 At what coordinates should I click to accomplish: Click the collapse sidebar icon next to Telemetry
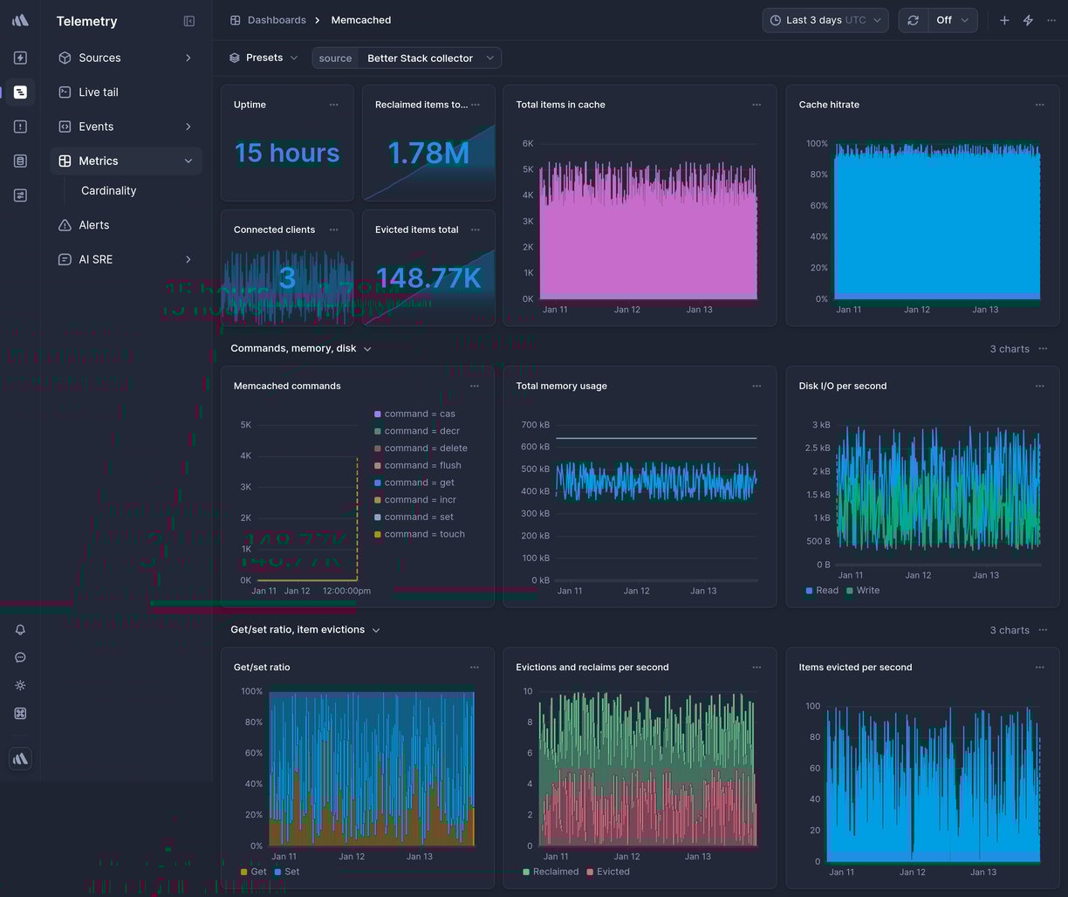tap(189, 21)
